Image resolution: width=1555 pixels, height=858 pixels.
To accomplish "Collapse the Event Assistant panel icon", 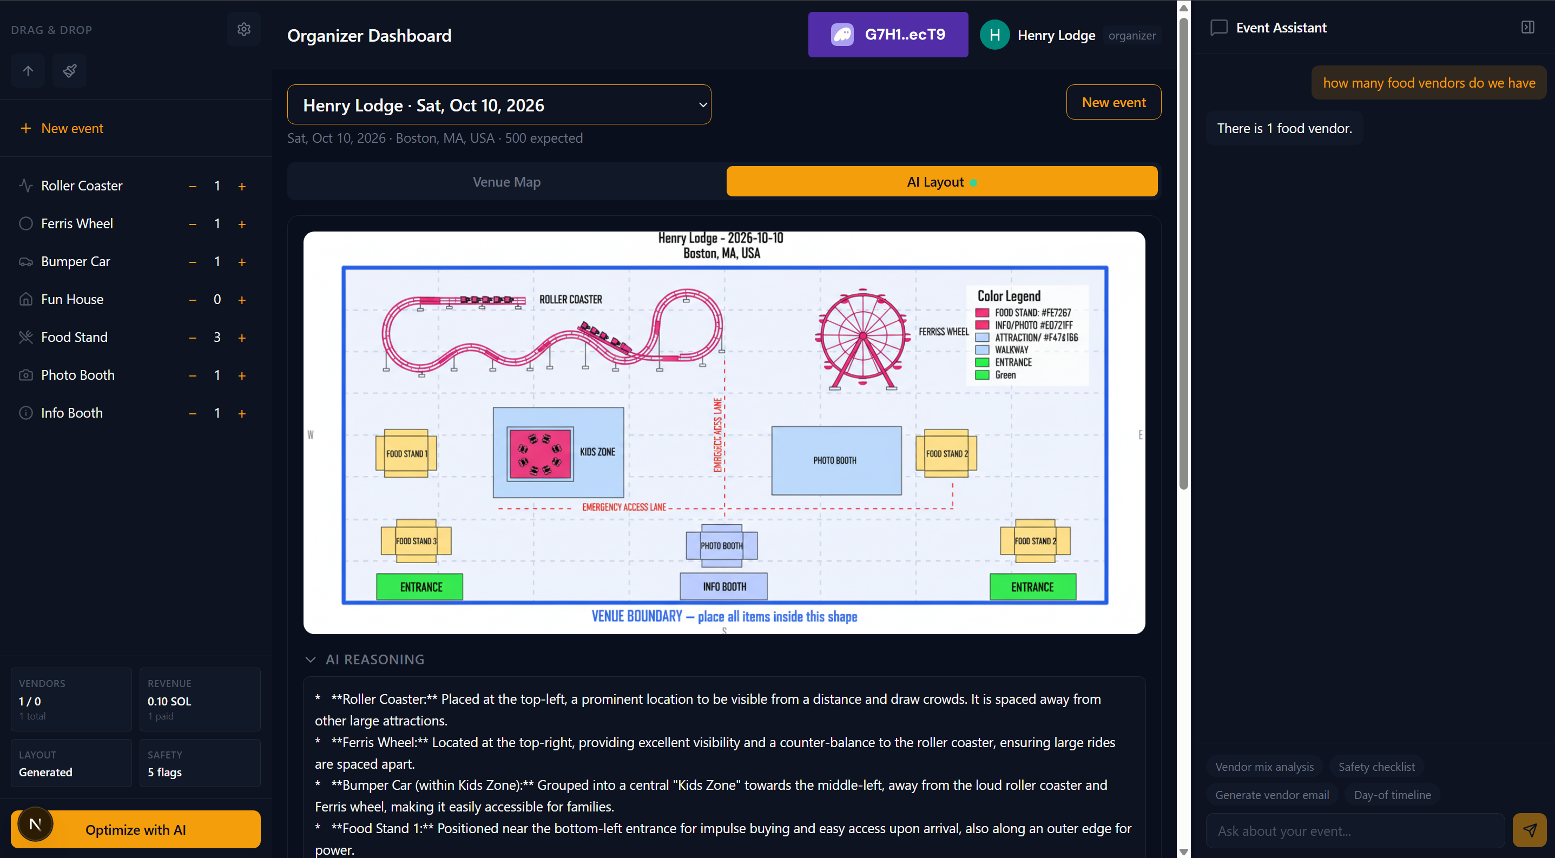I will 1527,27.
